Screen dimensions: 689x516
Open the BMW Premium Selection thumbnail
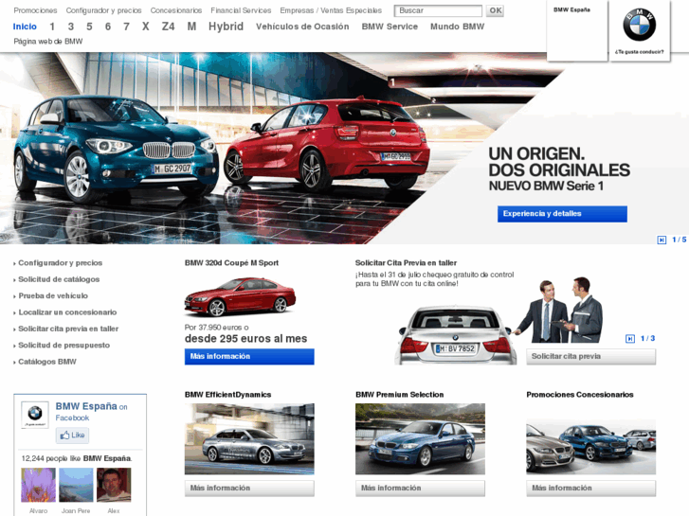point(420,439)
